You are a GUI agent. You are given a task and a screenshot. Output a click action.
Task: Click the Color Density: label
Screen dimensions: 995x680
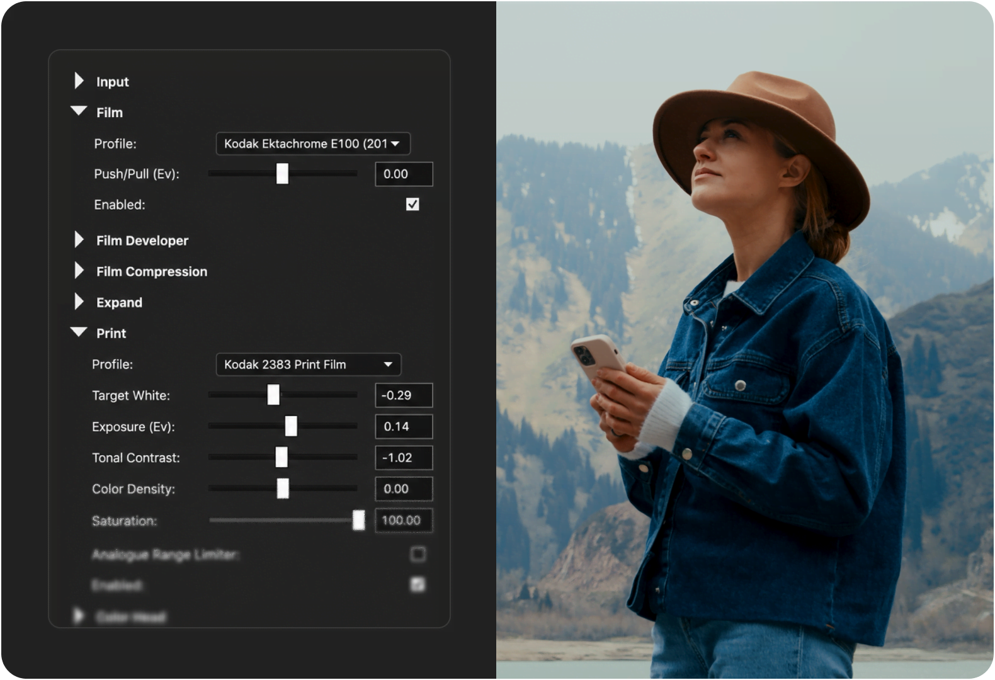[x=134, y=489]
